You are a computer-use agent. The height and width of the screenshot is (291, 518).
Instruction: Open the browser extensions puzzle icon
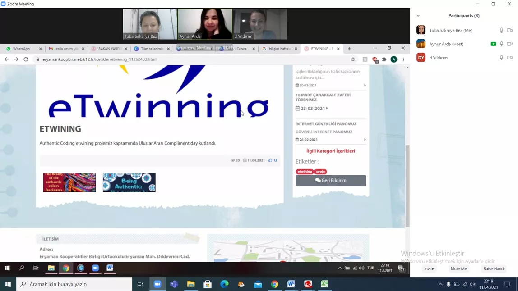[384, 59]
